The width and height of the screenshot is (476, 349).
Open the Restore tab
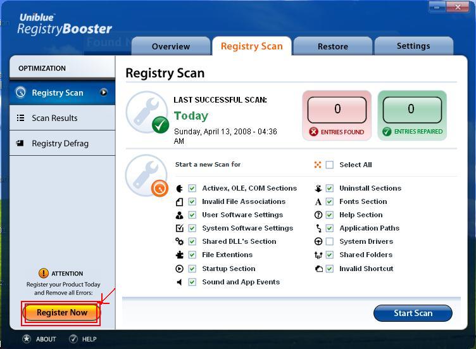pyautogui.click(x=333, y=46)
